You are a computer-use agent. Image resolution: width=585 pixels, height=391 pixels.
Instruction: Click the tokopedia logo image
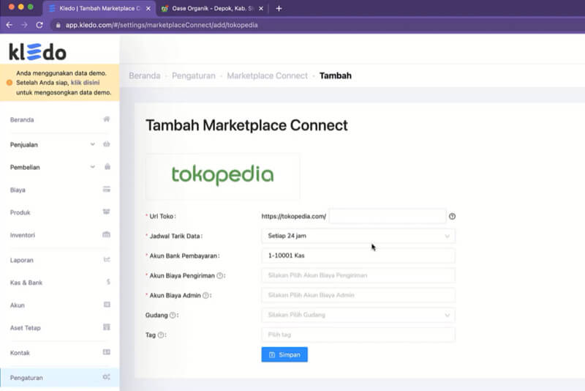click(223, 176)
